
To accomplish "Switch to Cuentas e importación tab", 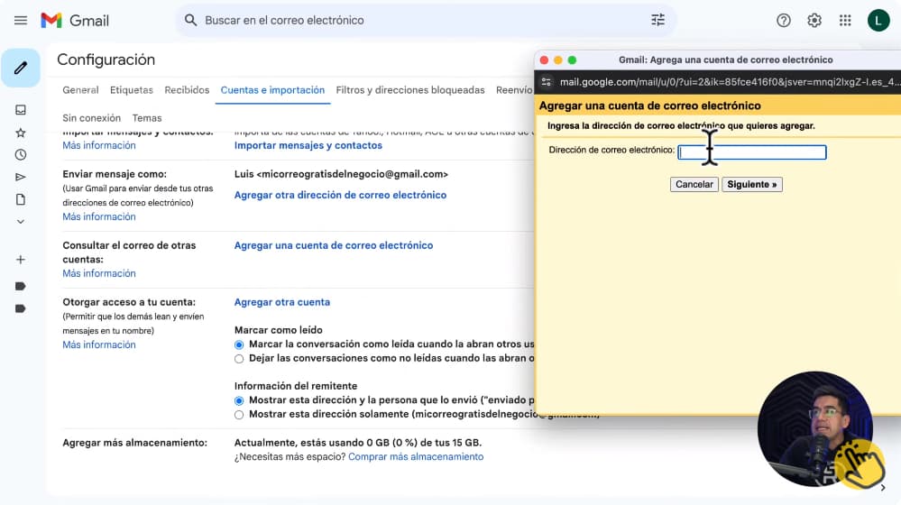I will tap(272, 90).
